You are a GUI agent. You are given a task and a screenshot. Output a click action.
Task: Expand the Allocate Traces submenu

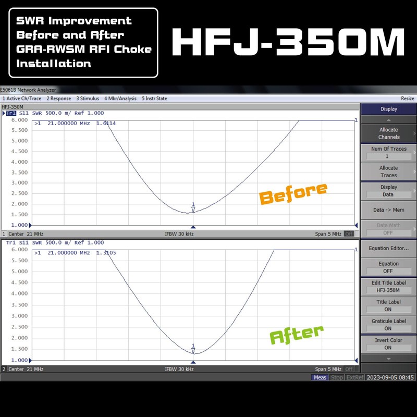coord(389,171)
